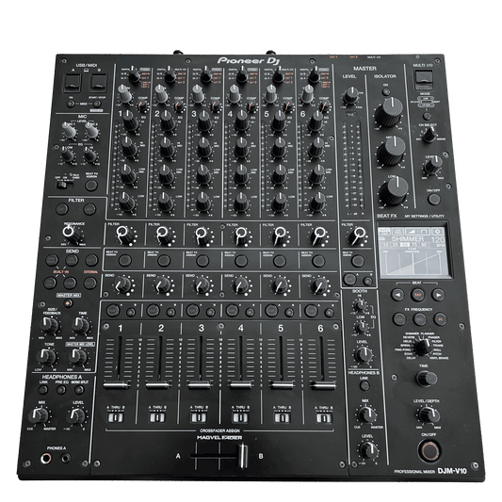Screen dimensions: 502x502
Task: Toggle FX FREQUENCY LOW button
Action: pyautogui.click(x=399, y=319)
